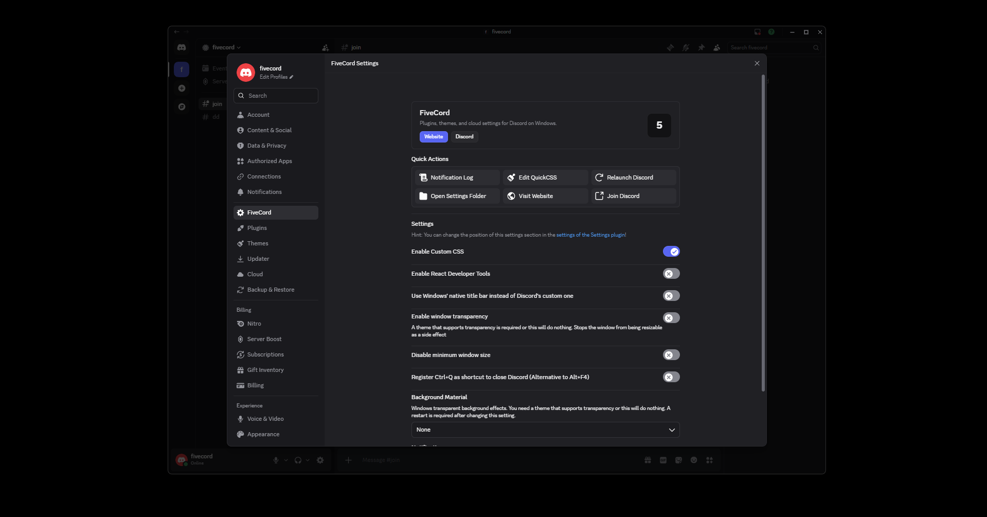The height and width of the screenshot is (517, 987).
Task: Open Notifications settings
Action: click(x=276, y=192)
